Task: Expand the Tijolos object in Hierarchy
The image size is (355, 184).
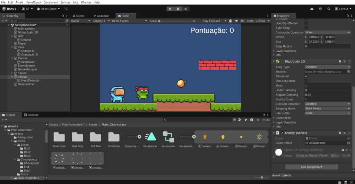Action: (x=12, y=73)
